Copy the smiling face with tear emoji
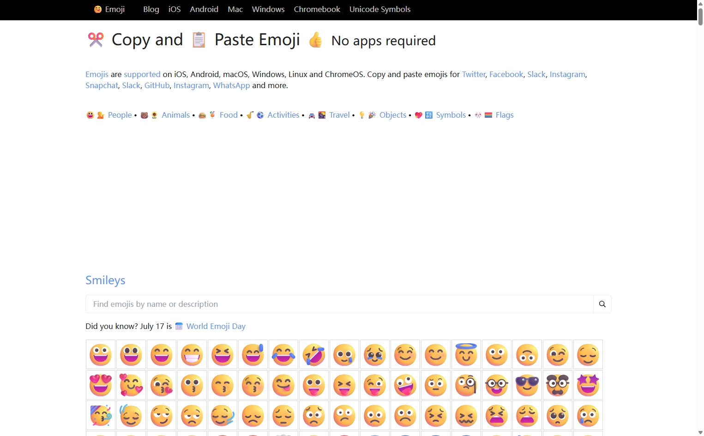This screenshot has height=436, width=704. [x=344, y=355]
